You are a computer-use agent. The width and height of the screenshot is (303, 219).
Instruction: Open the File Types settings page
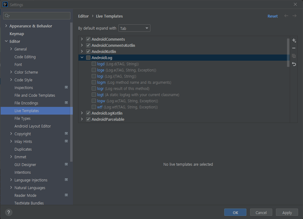[x=22, y=118]
